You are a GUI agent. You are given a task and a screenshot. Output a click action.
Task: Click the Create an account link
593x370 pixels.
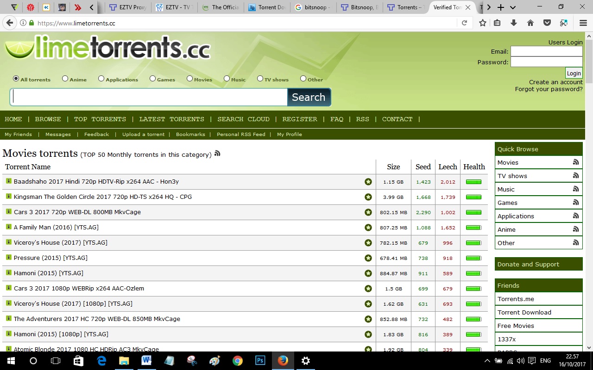[556, 82]
